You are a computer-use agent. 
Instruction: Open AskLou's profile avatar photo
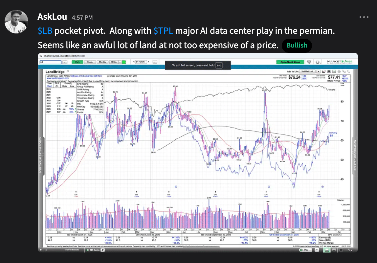tap(16, 22)
